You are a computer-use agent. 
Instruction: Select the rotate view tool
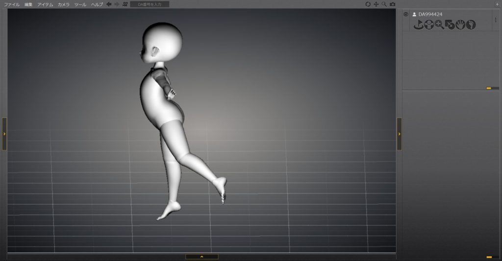click(x=368, y=4)
